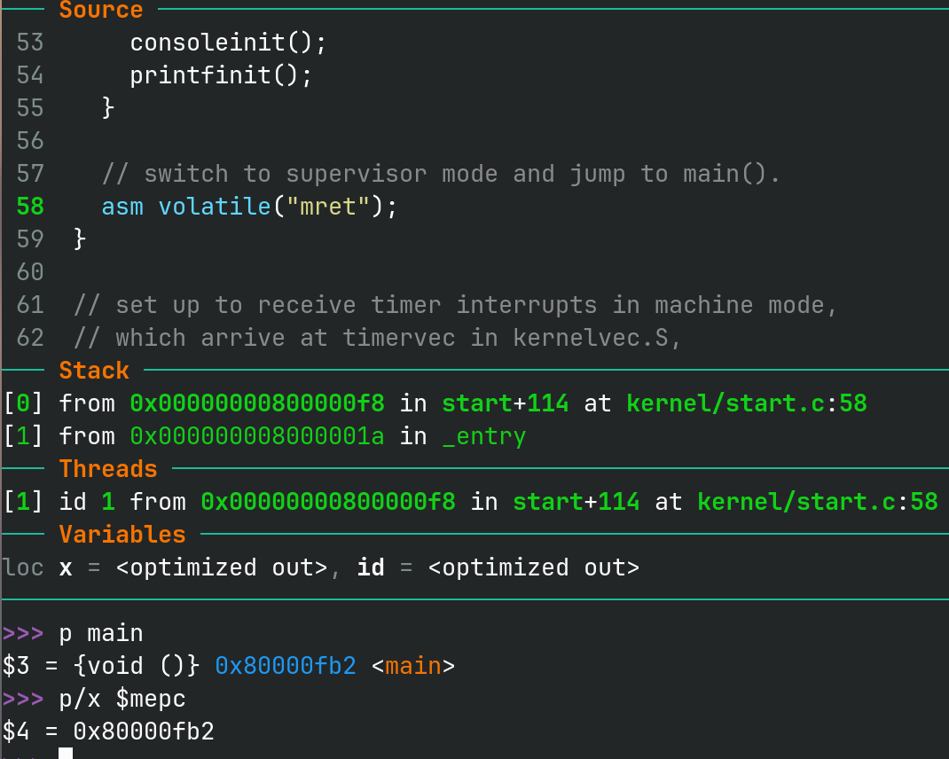Image resolution: width=949 pixels, height=759 pixels.
Task: Click the id variable's optimized out value
Action: coord(533,567)
